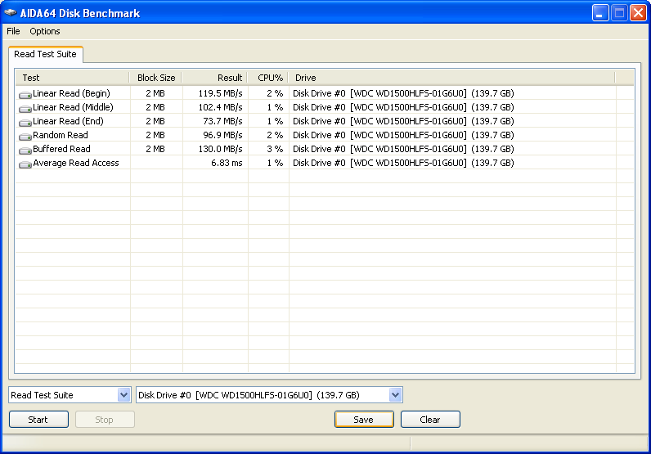Close the AIDA64 Disk Benchmark window
Screen dimensions: 651x454
[638, 13]
